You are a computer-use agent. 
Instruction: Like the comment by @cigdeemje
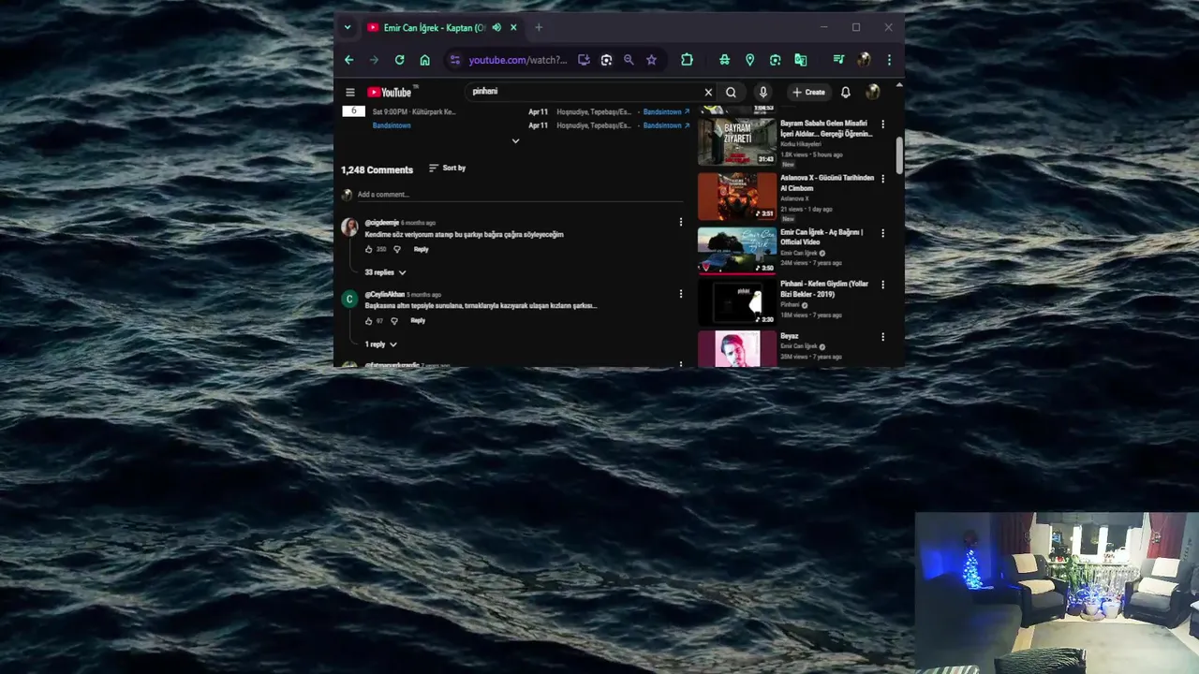369,249
